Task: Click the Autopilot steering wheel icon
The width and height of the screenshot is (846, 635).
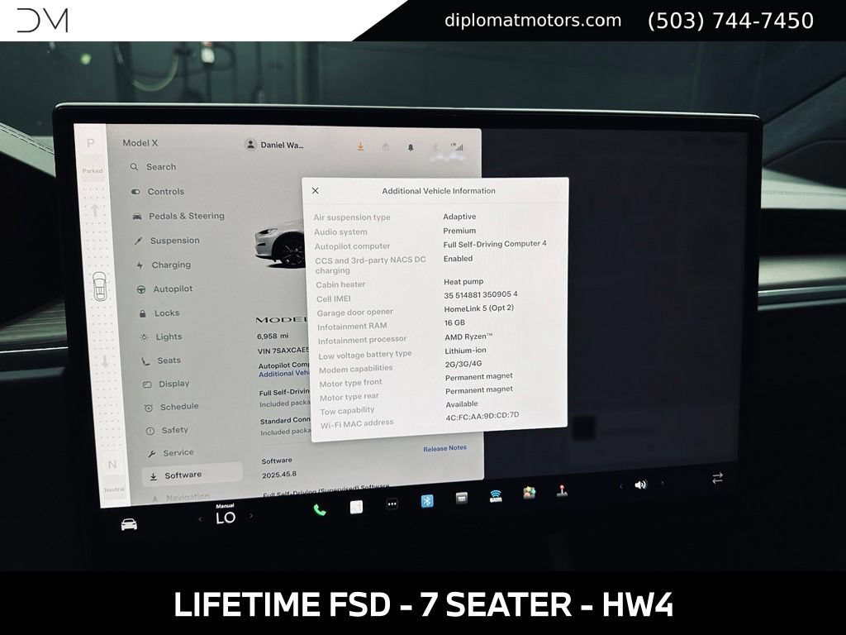Action: tap(141, 289)
